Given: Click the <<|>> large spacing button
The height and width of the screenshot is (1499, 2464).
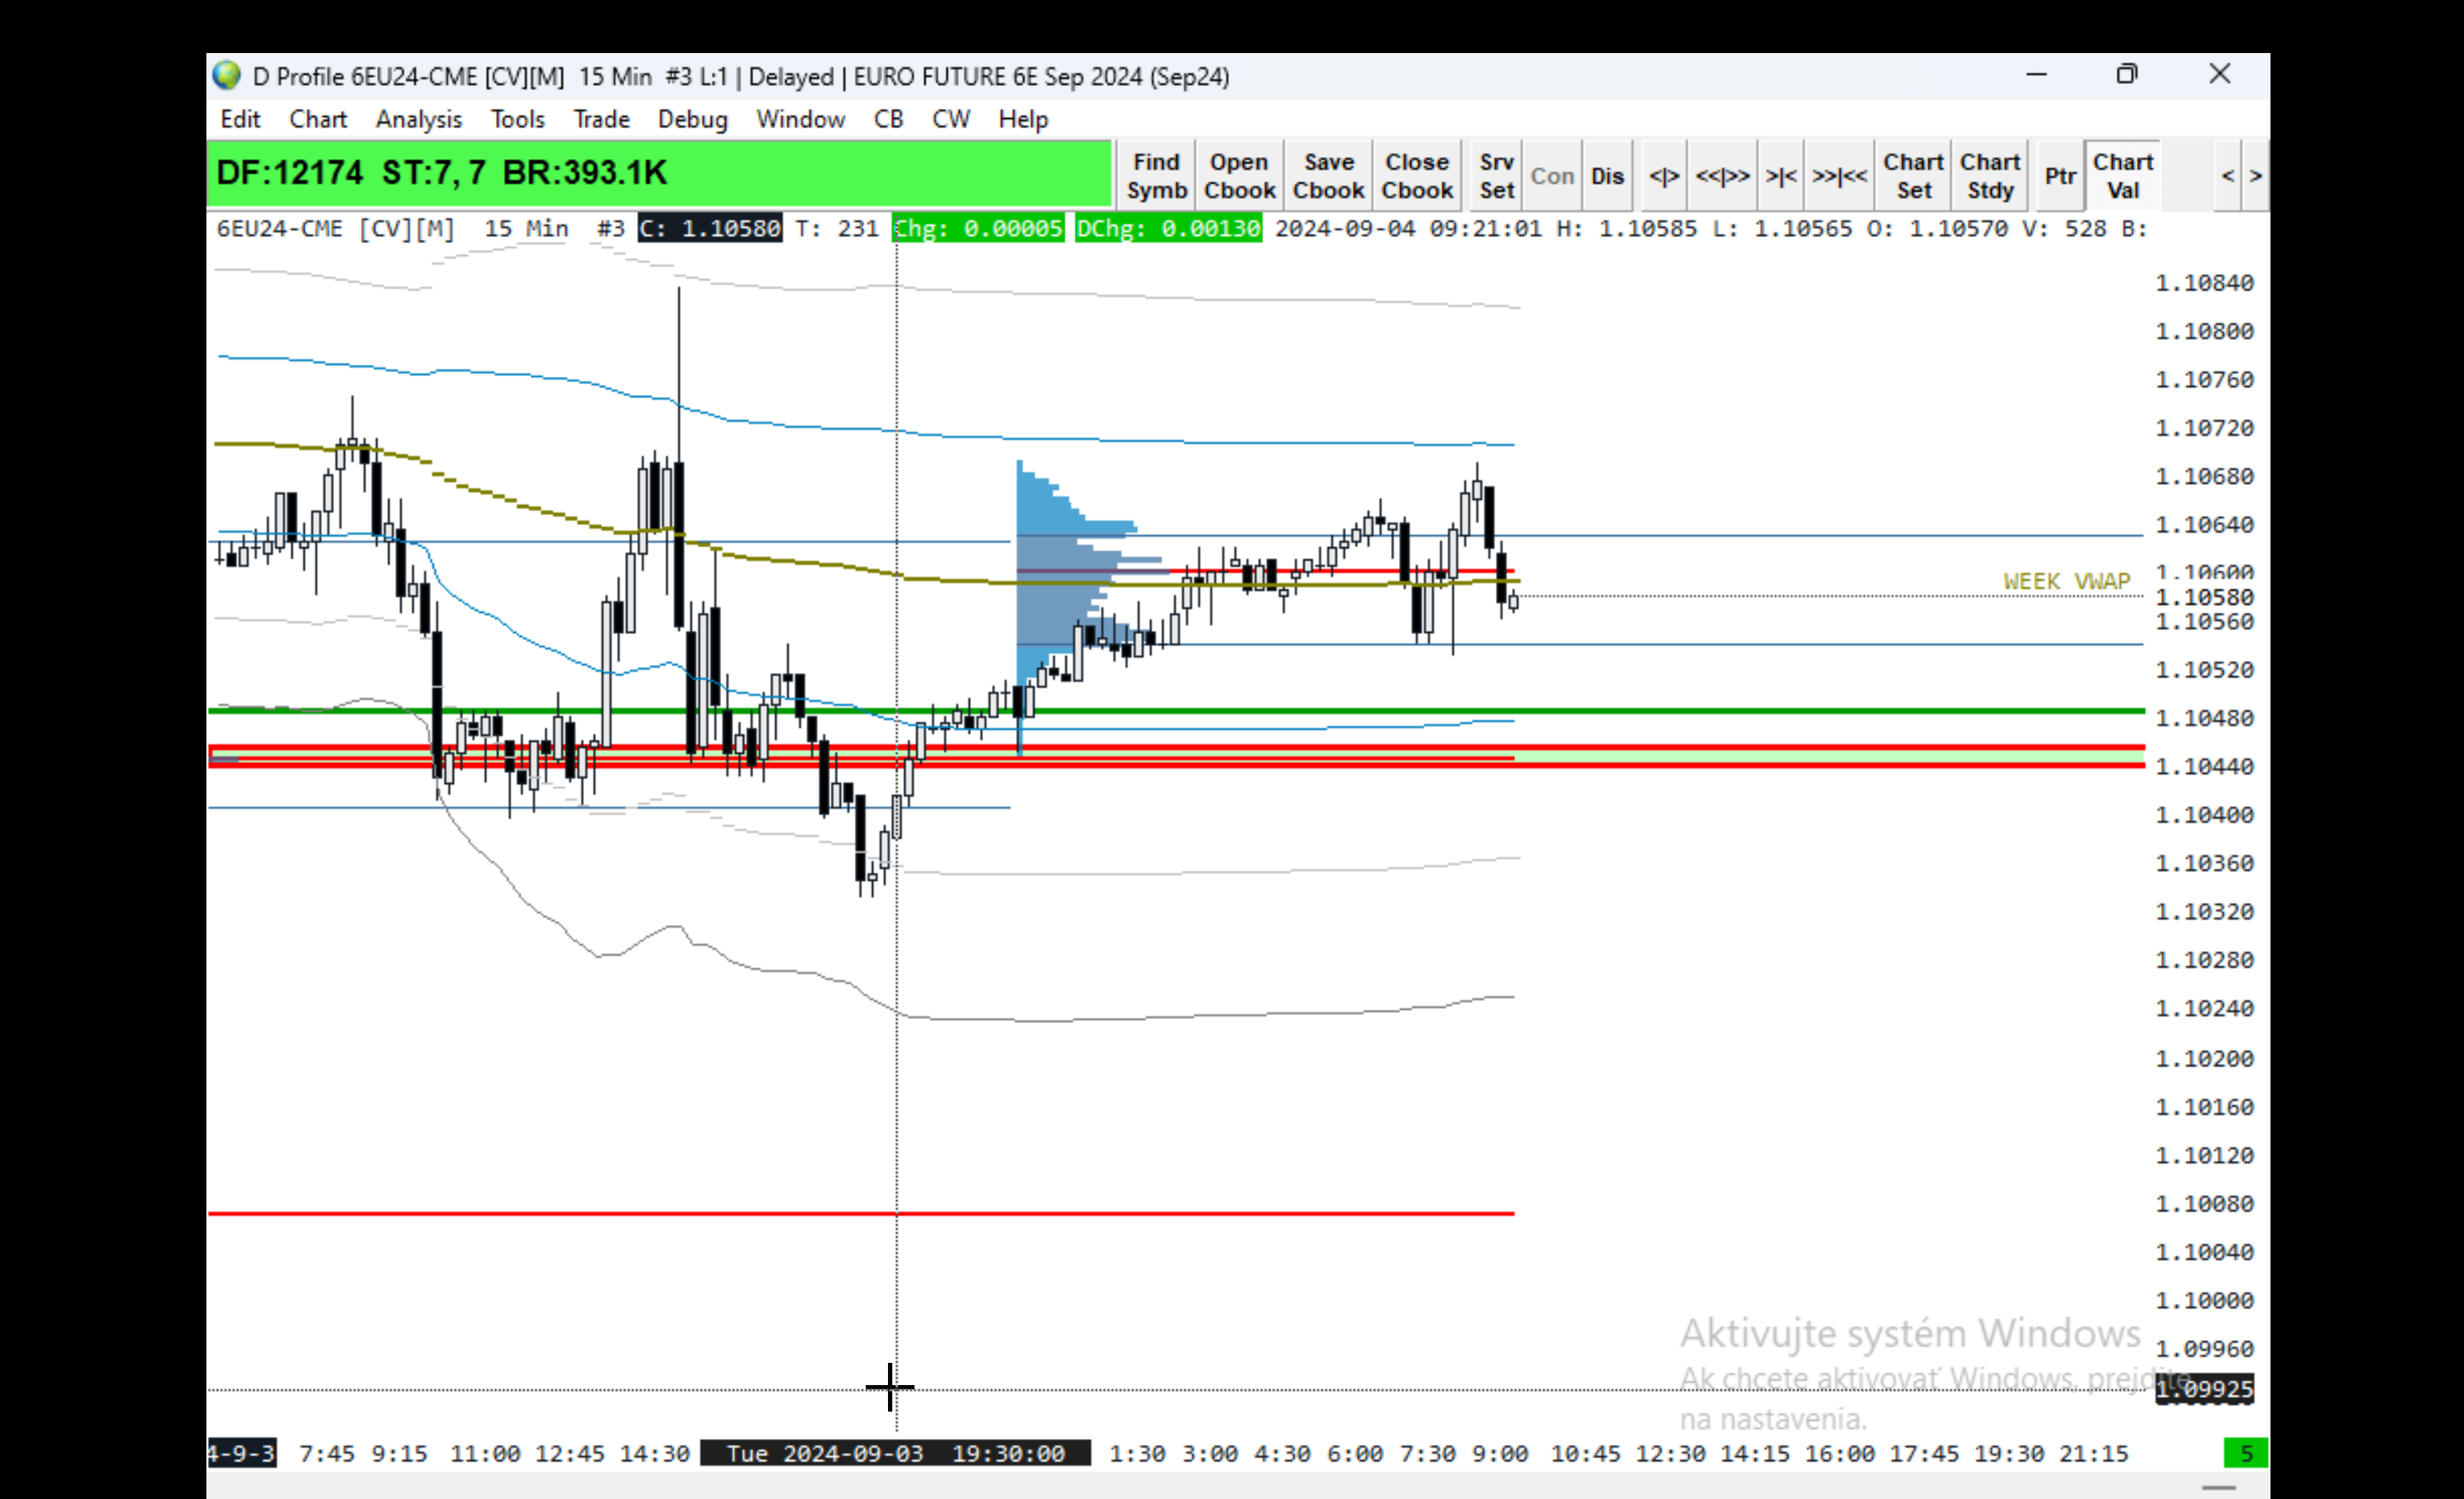Looking at the screenshot, I should (1722, 176).
